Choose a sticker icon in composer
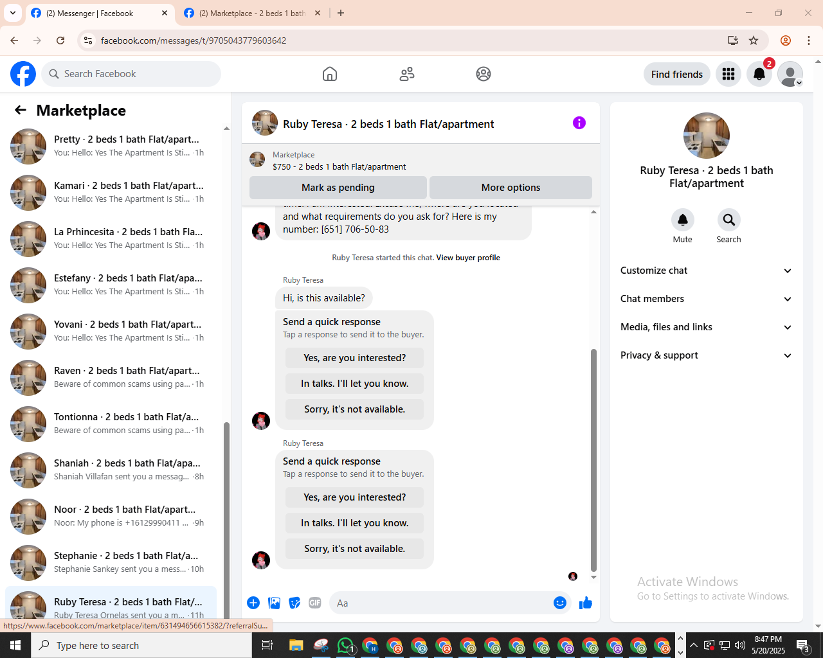 pos(294,603)
